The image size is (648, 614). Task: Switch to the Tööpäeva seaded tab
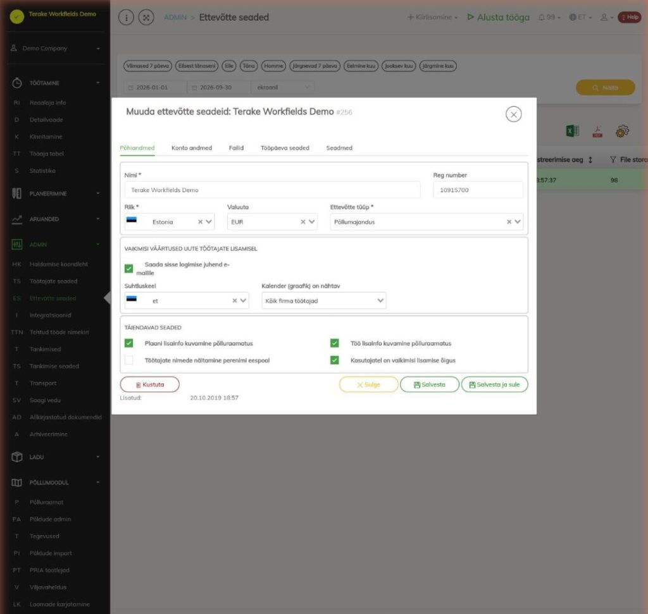coord(285,148)
